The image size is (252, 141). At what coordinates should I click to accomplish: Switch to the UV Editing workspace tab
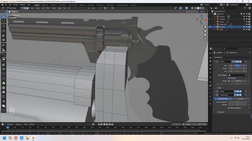click(x=62, y=5)
